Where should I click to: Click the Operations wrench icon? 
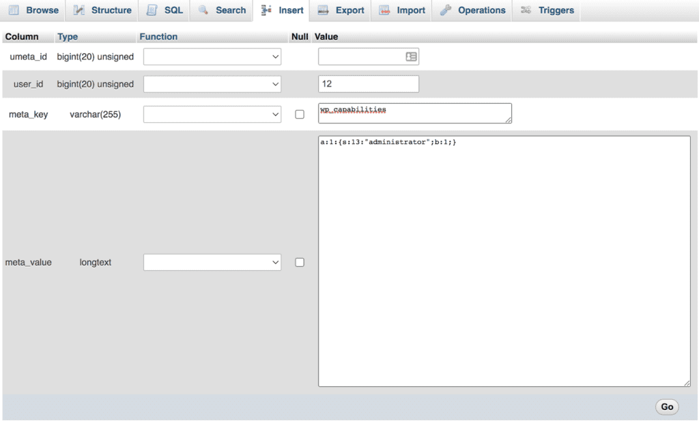446,10
